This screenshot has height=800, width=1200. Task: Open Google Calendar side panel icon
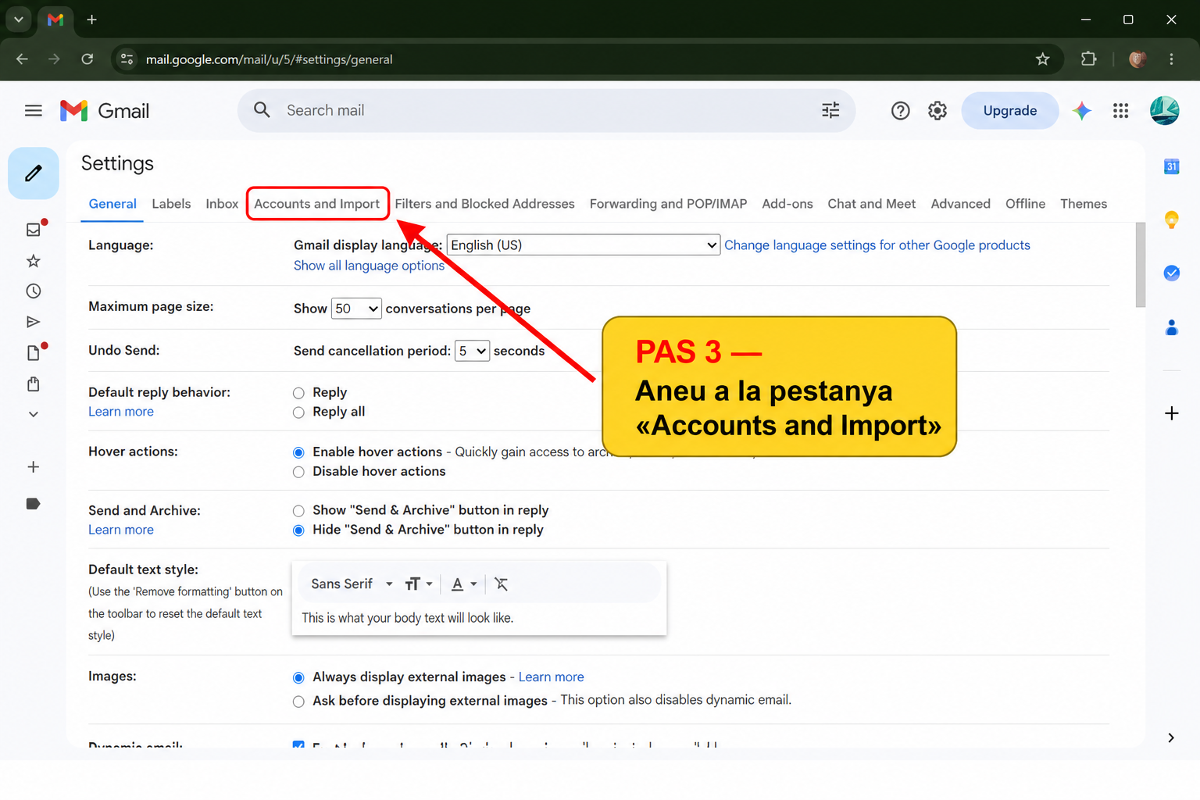pos(1171,166)
